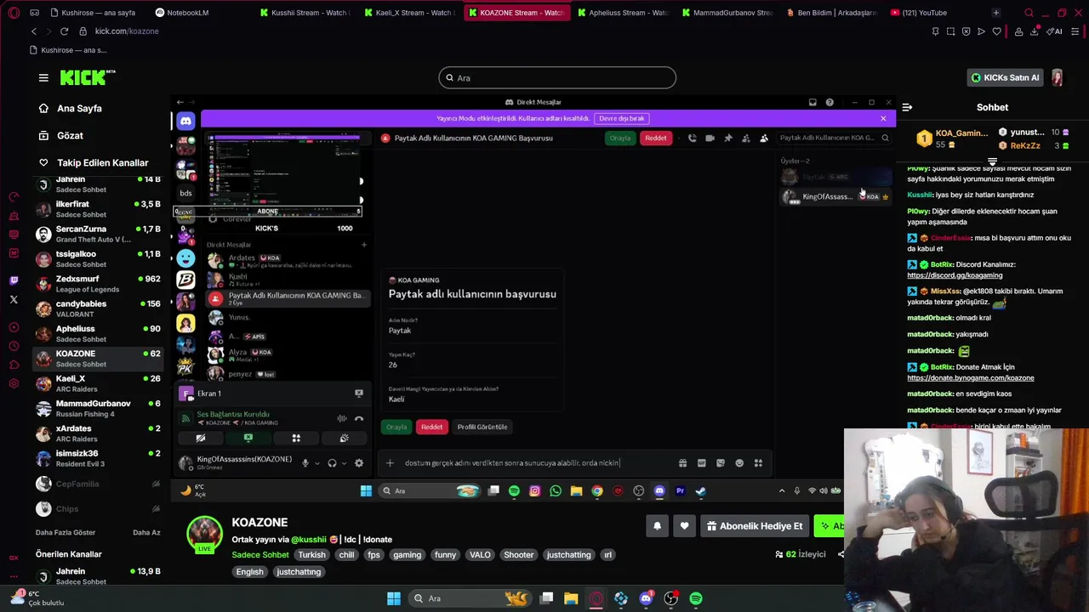Toggle Discord microphone mute
Viewport: 1089px width, 612px height.
305,463
